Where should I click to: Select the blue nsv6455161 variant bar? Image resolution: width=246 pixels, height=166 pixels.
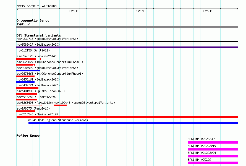tap(25, 82)
